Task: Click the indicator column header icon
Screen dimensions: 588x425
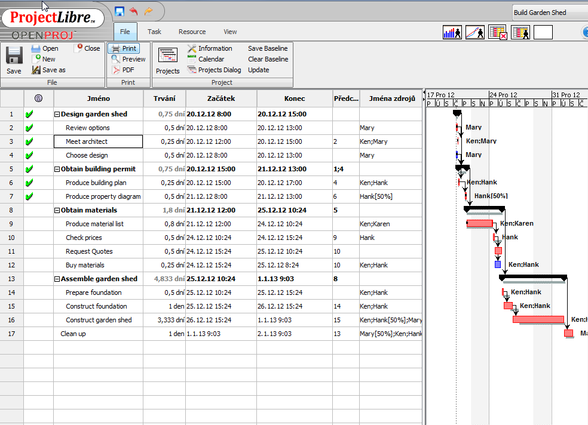Action: [38, 98]
